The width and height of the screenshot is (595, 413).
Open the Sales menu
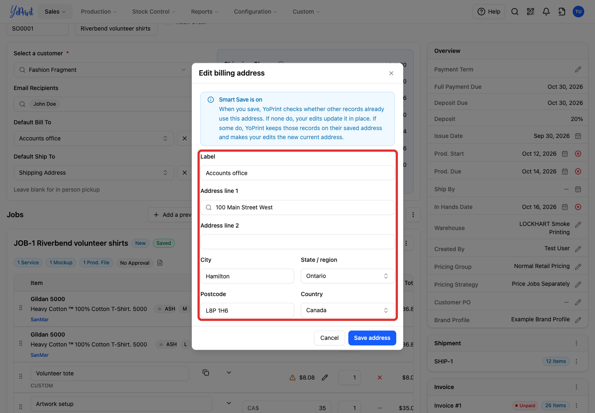pyautogui.click(x=55, y=12)
